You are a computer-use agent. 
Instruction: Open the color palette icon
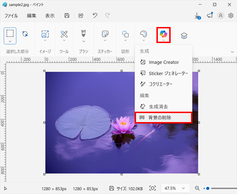[x=144, y=34]
